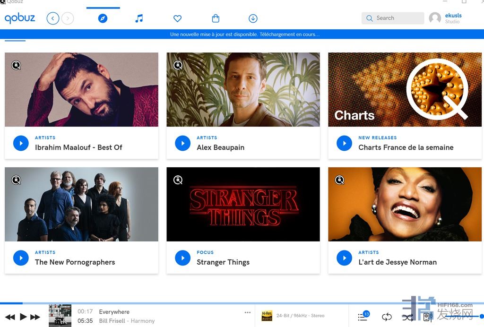
Task: Open the Stranger Things cover image
Action: pos(243,204)
